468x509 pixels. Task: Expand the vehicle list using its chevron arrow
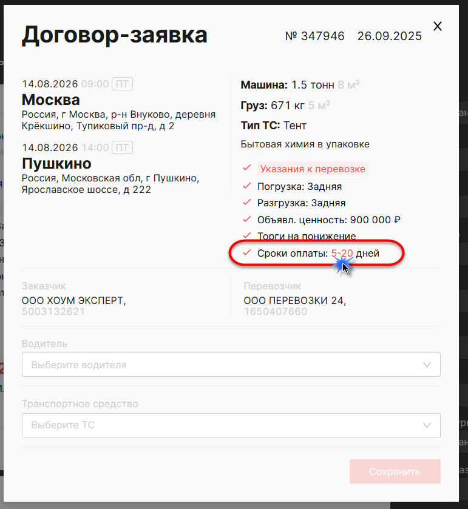(427, 425)
